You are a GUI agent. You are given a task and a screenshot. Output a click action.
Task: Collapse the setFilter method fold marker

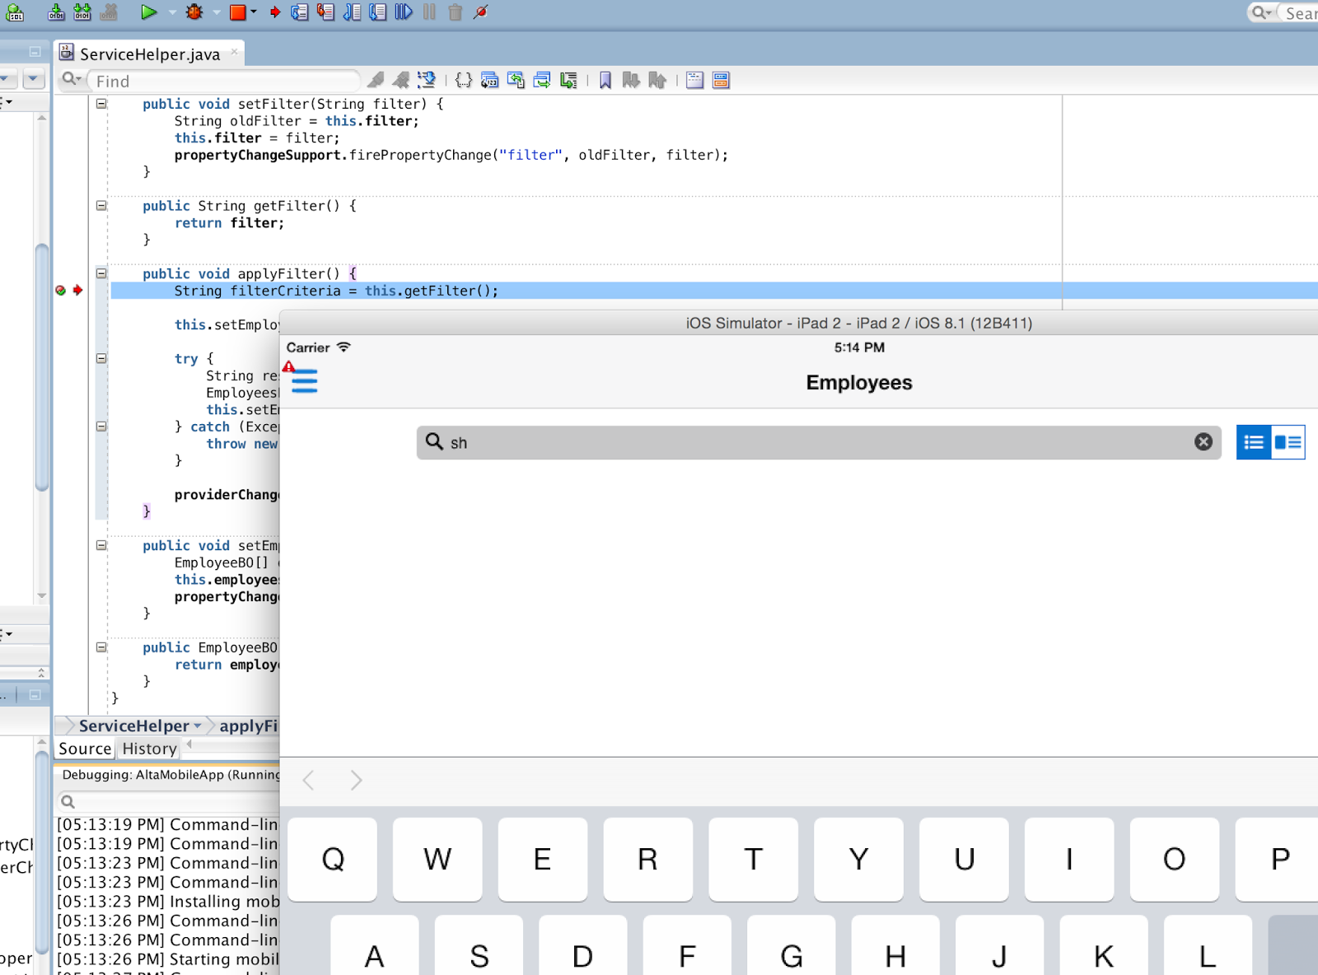coord(101,104)
